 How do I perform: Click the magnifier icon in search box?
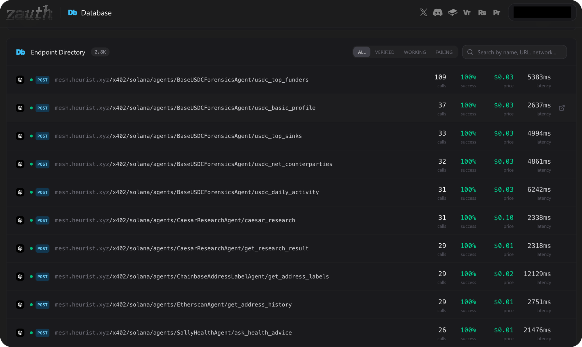click(x=470, y=52)
